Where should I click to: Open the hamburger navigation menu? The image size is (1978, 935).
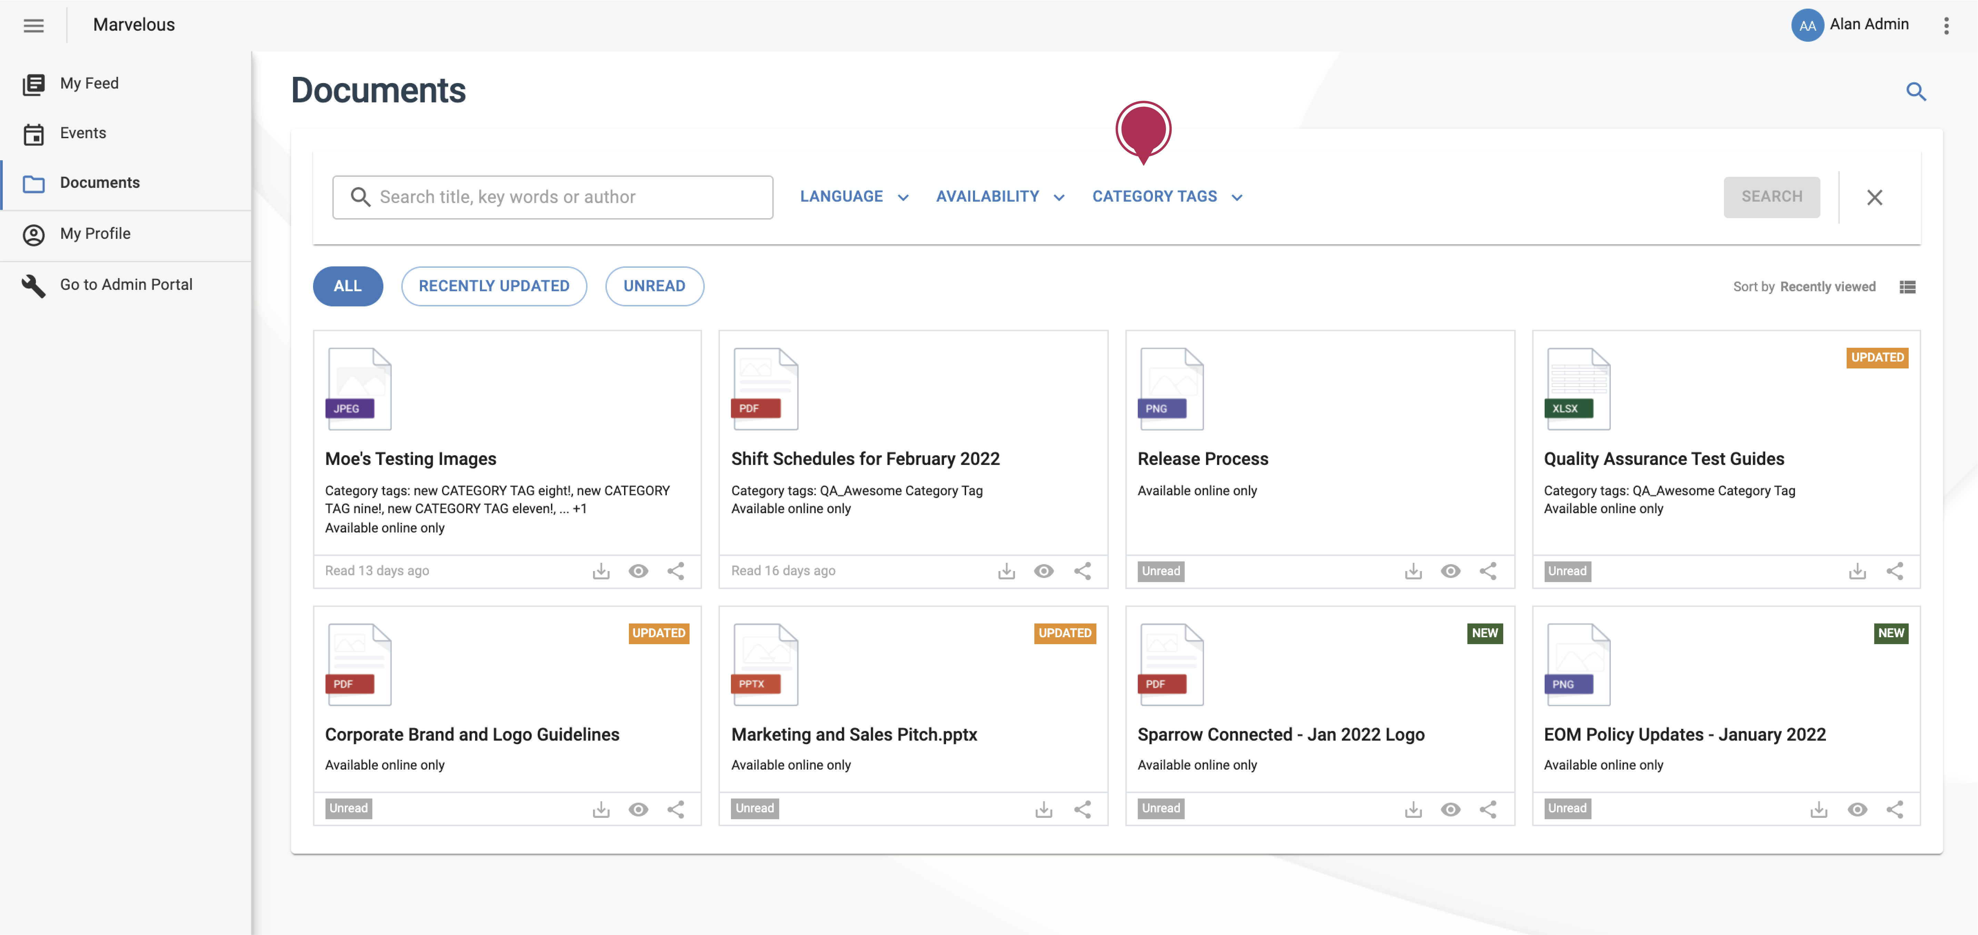[x=34, y=26]
